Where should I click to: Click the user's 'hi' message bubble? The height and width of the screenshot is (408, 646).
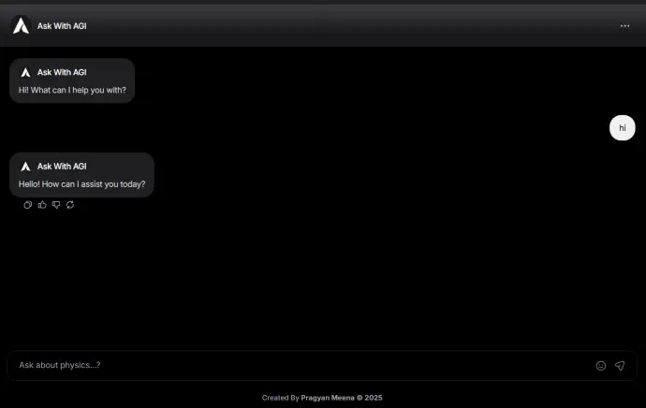(x=622, y=127)
